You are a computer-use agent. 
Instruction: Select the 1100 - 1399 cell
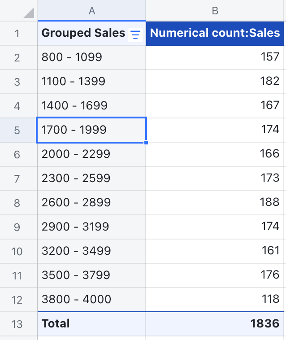[x=91, y=82]
